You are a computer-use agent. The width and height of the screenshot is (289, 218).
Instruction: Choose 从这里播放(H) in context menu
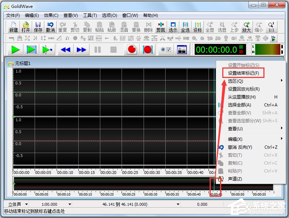tap(251, 97)
